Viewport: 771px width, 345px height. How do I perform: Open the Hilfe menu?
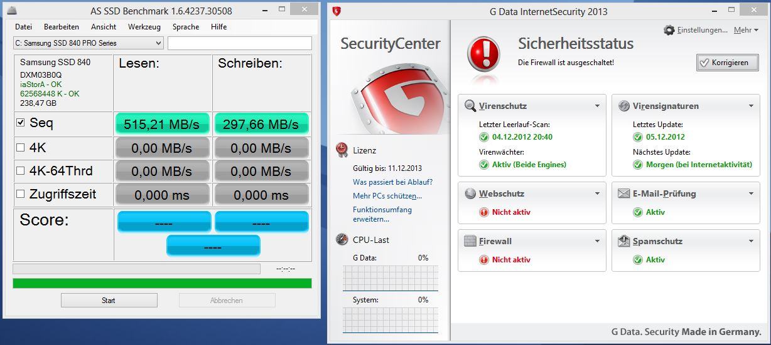219,27
